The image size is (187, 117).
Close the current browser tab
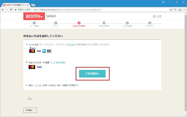coord(28,5)
